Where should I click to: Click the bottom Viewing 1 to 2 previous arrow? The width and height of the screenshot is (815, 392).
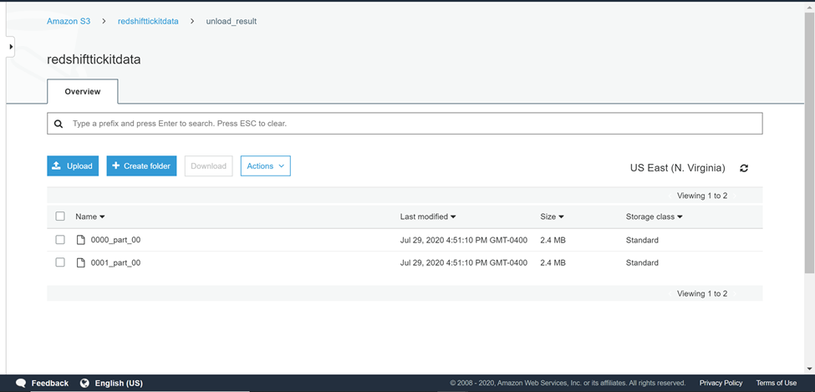[670, 293]
